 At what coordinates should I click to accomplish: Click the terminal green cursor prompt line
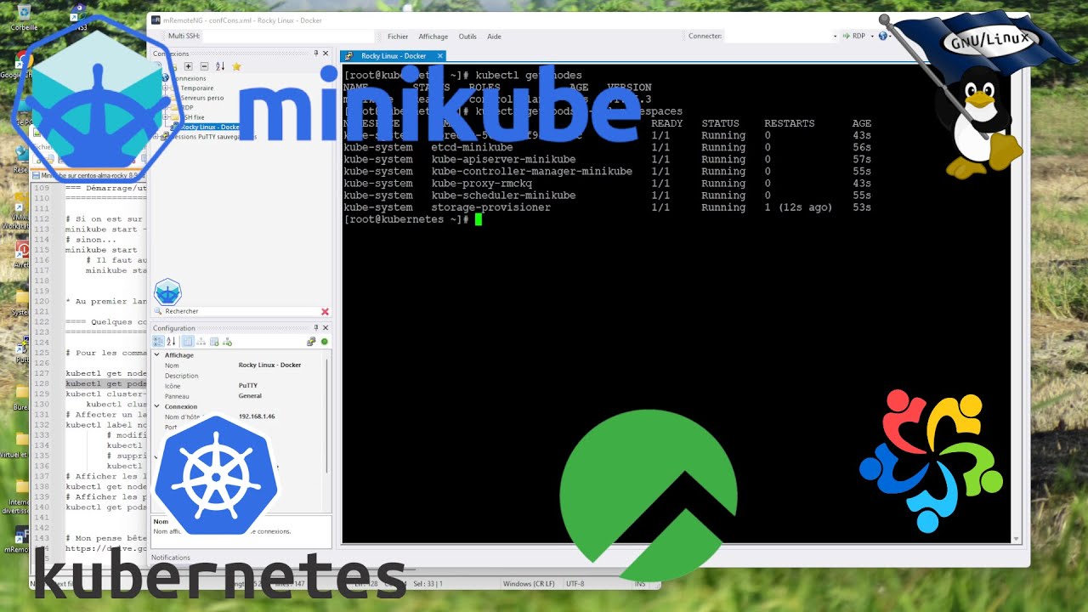tap(412, 219)
